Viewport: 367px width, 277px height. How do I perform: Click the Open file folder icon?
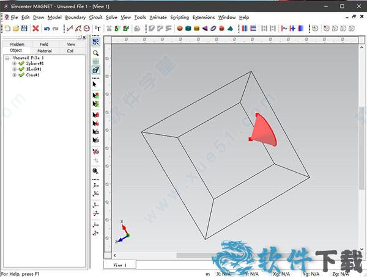16,29
